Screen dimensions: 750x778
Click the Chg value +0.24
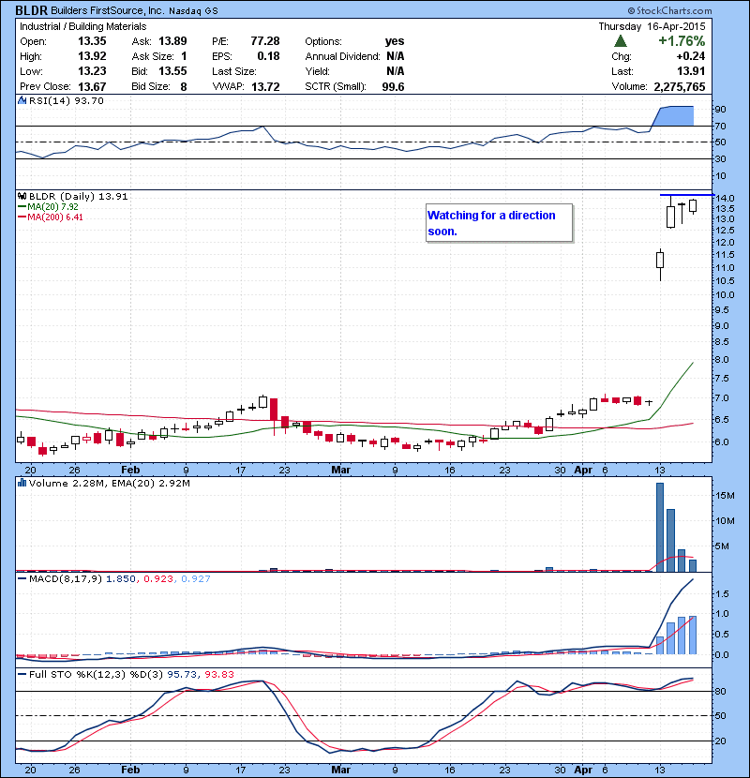(690, 56)
